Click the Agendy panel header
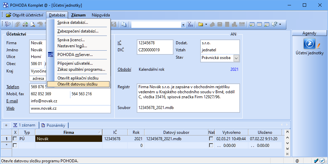Image resolution: width=328 pixels, height=164 pixels. (309, 33)
